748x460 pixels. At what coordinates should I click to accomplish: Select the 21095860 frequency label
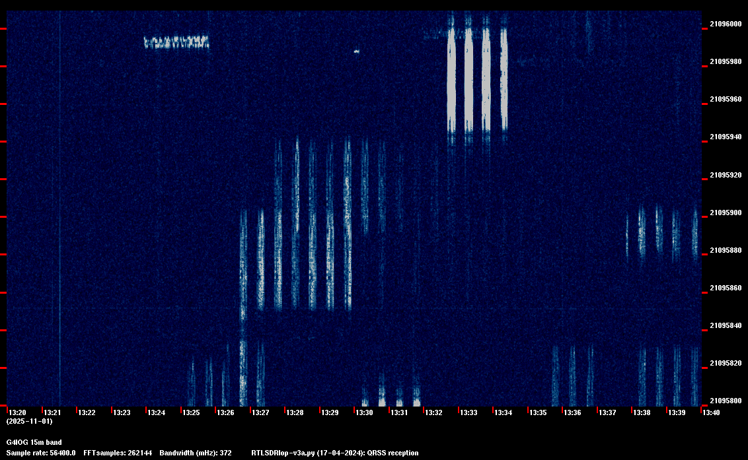click(726, 288)
